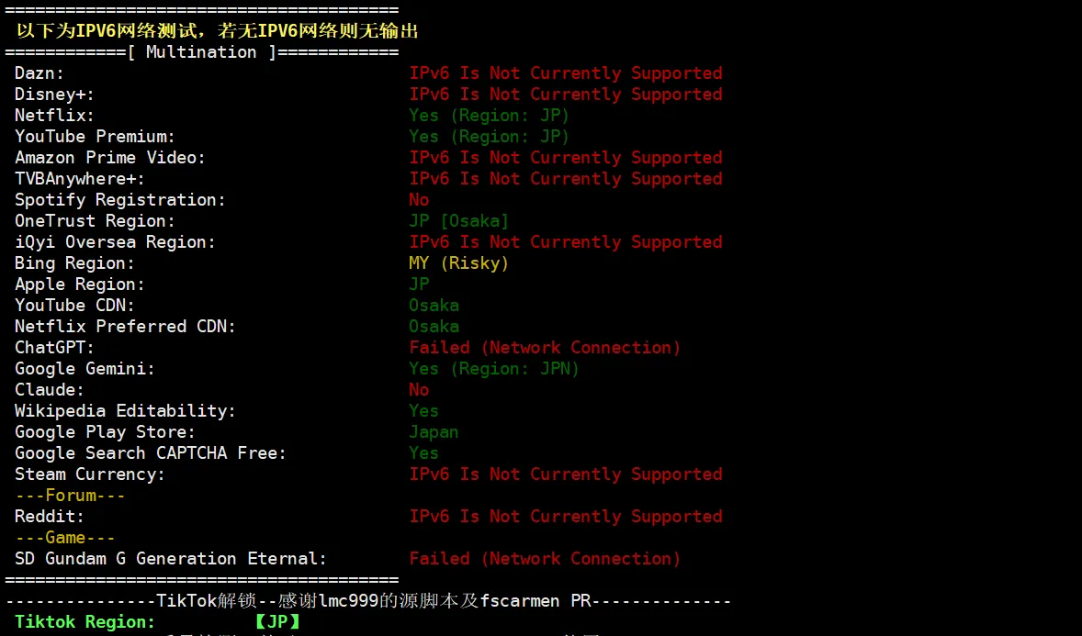Click the "SD Gundam G Generation Eternal:" label
Viewport: 1082px width, 636px height.
171,559
